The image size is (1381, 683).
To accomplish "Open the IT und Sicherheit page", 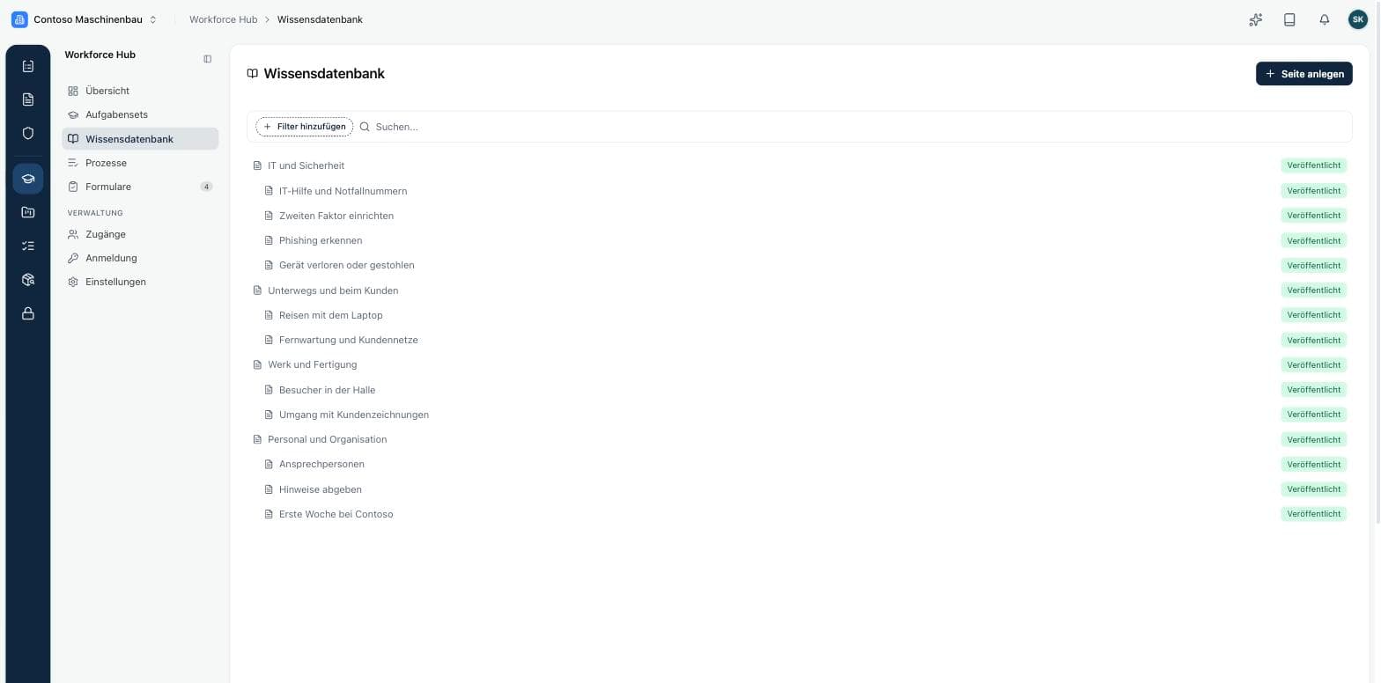I will click(306, 165).
